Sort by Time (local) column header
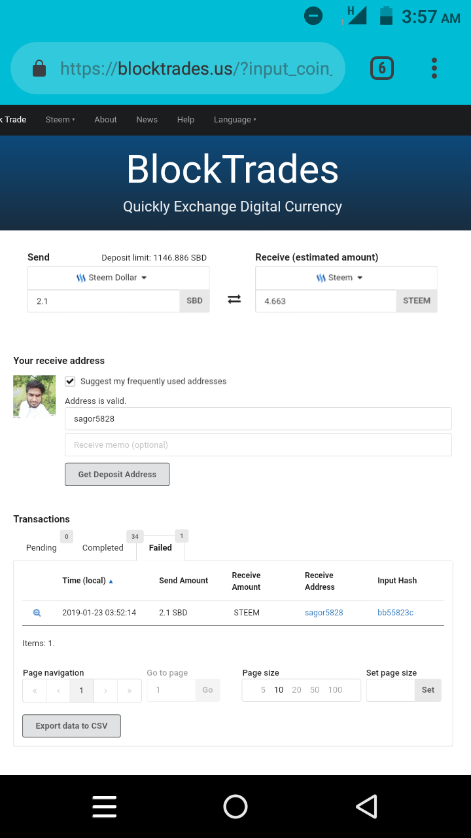The height and width of the screenshot is (838, 471). pyautogui.click(x=88, y=581)
